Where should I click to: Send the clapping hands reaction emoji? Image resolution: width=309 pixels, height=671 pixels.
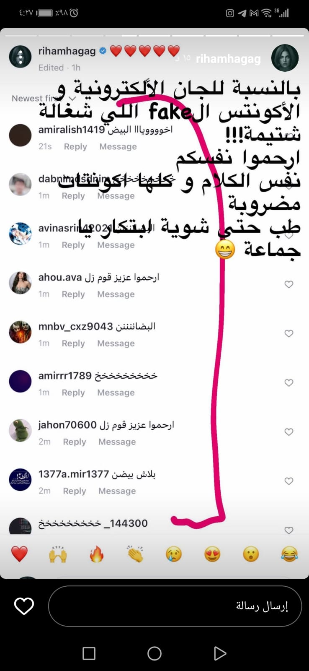tap(135, 554)
